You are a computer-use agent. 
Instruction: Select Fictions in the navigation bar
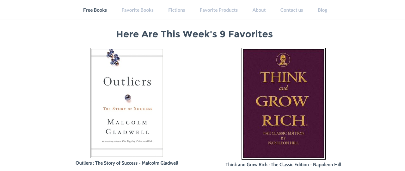point(176,10)
